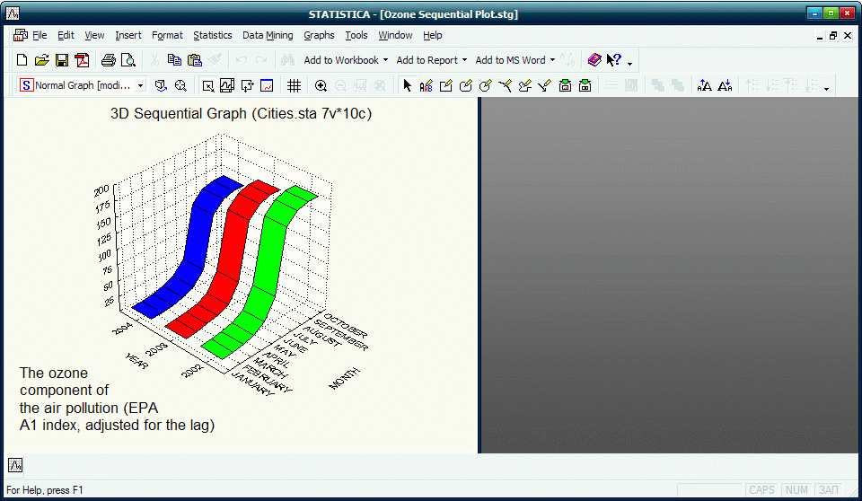Open the Graphs menu
862x501 pixels.
(x=319, y=35)
